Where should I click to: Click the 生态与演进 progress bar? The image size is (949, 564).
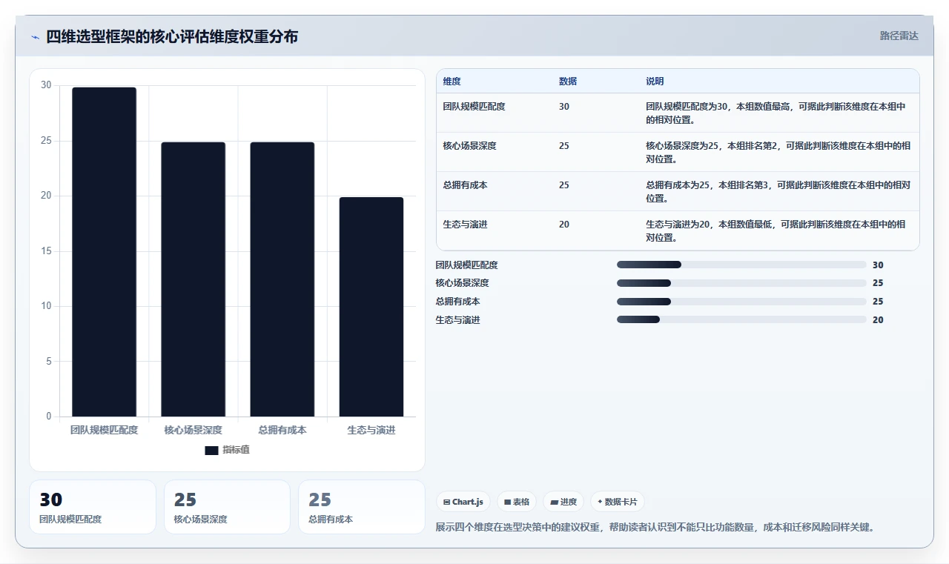pos(741,320)
